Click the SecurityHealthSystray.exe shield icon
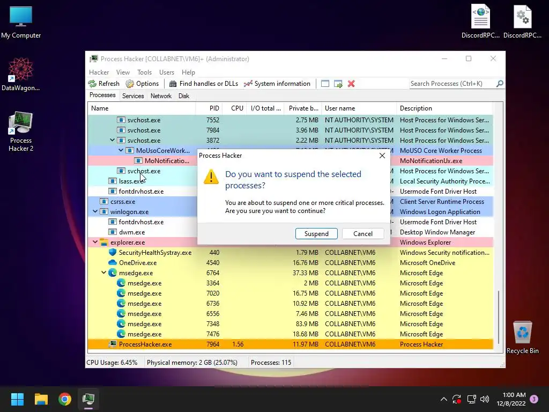 pyautogui.click(x=113, y=252)
